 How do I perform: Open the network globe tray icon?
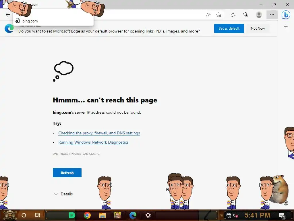229,215
